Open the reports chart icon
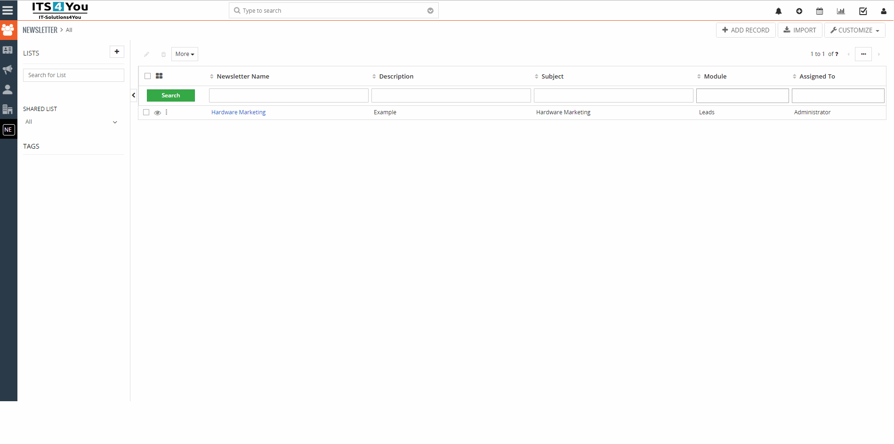Screen dimensions: 894x444 click(841, 11)
